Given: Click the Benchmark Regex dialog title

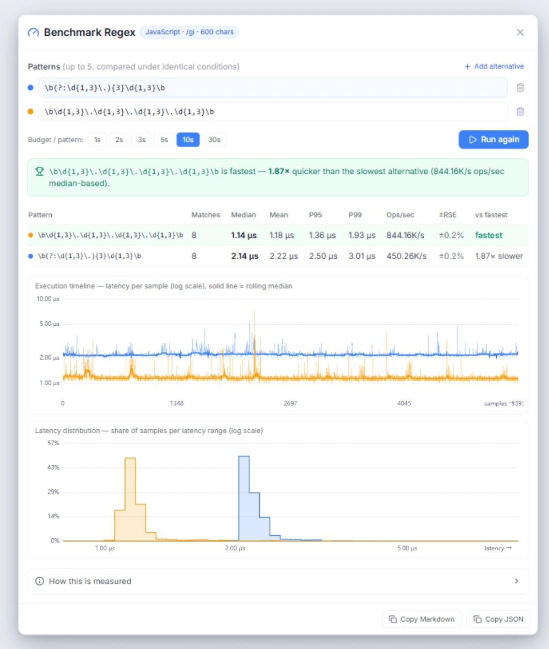Looking at the screenshot, I should point(89,32).
